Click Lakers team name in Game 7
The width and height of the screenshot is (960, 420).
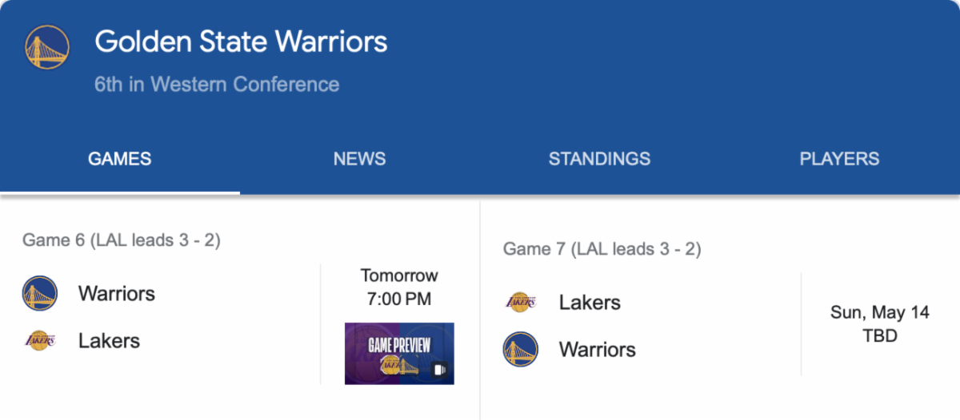pyautogui.click(x=590, y=302)
